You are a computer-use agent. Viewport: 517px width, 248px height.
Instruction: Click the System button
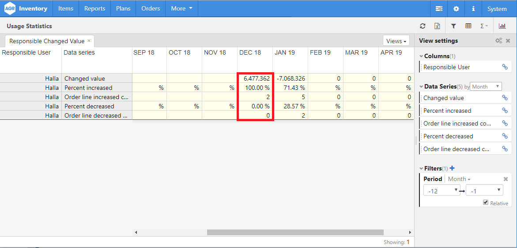click(497, 8)
